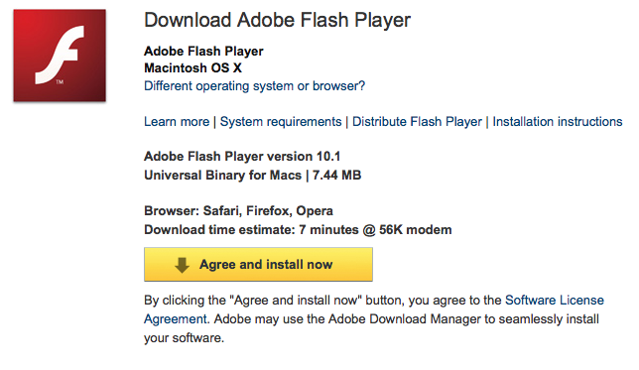The height and width of the screenshot is (370, 639).
Task: Open the Installation instructions link
Action: pyautogui.click(x=558, y=121)
